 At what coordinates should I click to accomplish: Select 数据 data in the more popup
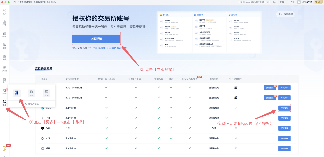47,93
